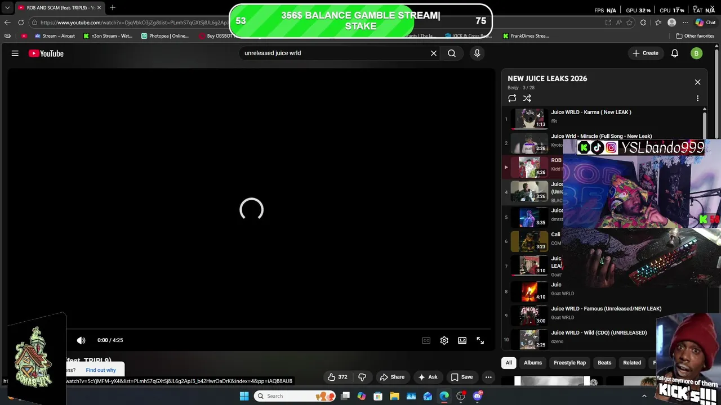Image resolution: width=721 pixels, height=405 pixels.
Task: Play Juice WRLD - Famous (Unreleased/NEW LEAK)
Action: coord(606,308)
